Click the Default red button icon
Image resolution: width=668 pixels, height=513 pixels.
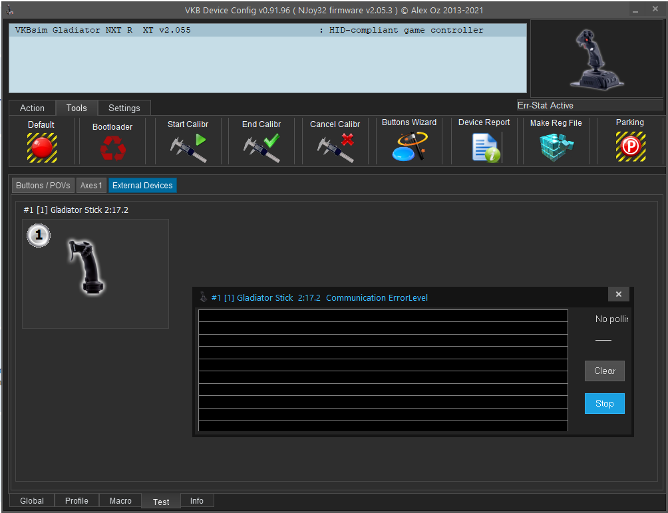(x=42, y=148)
